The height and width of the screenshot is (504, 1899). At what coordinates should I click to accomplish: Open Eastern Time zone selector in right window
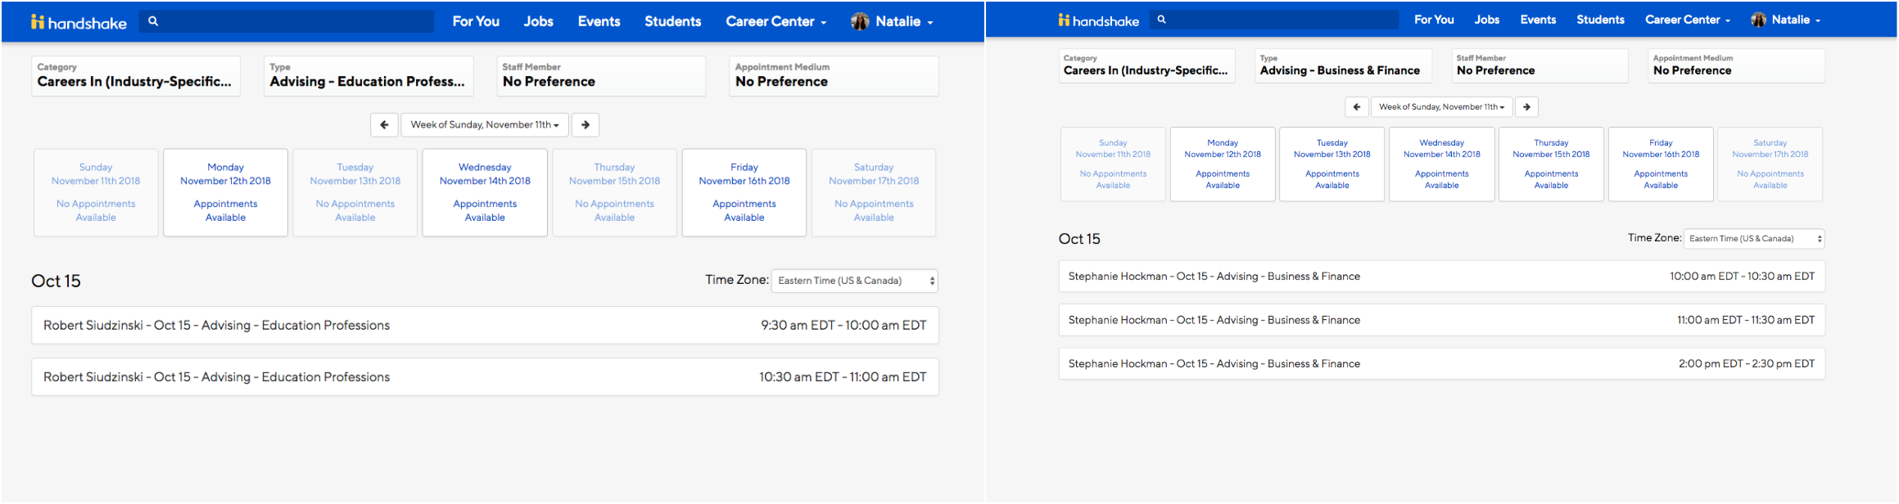click(x=1754, y=239)
